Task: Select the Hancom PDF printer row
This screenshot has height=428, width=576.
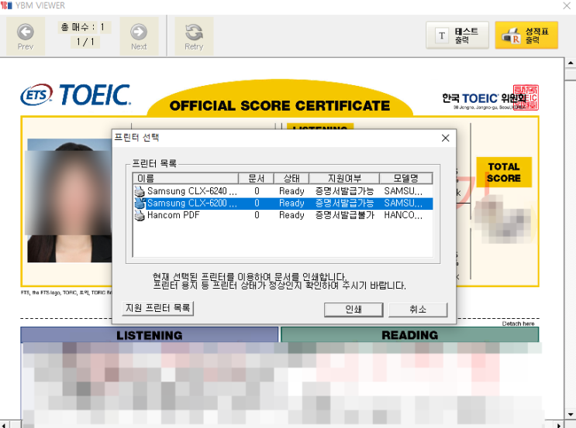Action: tap(283, 215)
